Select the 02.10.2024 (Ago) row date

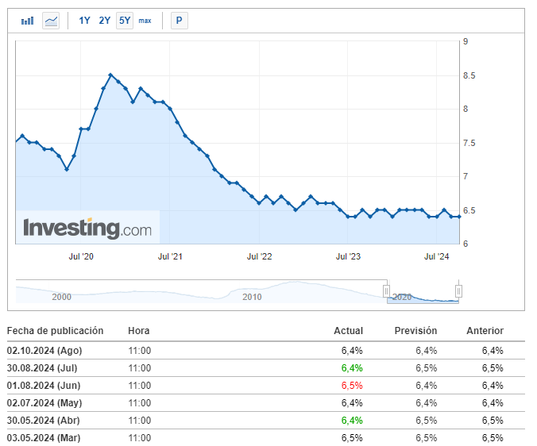[44, 351]
